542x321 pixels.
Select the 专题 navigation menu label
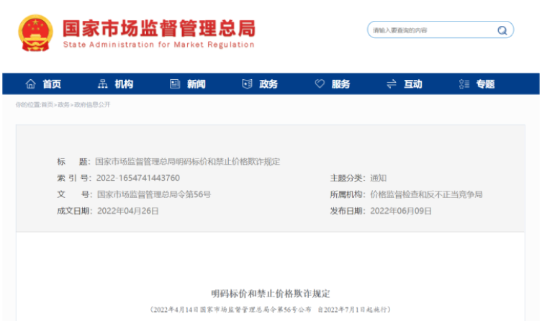(485, 84)
